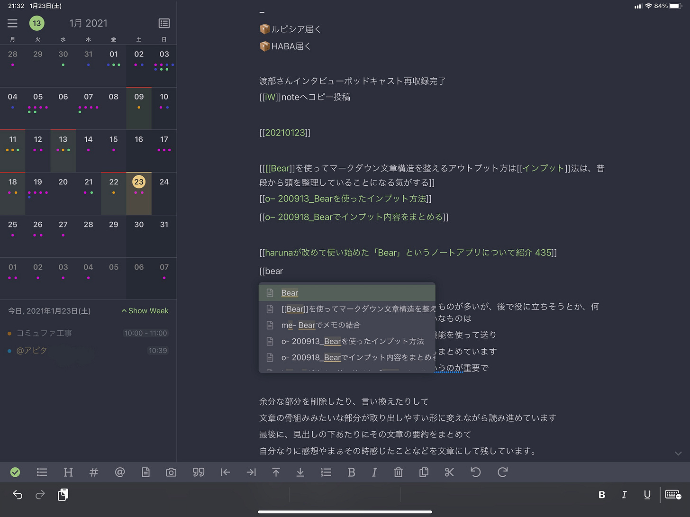
Task: Open the コミュファ工事 event
Action: tap(88, 333)
